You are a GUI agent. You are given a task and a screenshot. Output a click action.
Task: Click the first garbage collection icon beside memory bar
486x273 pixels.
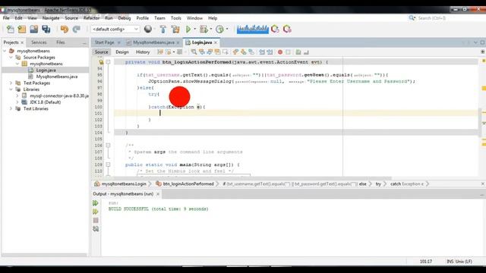[275, 29]
